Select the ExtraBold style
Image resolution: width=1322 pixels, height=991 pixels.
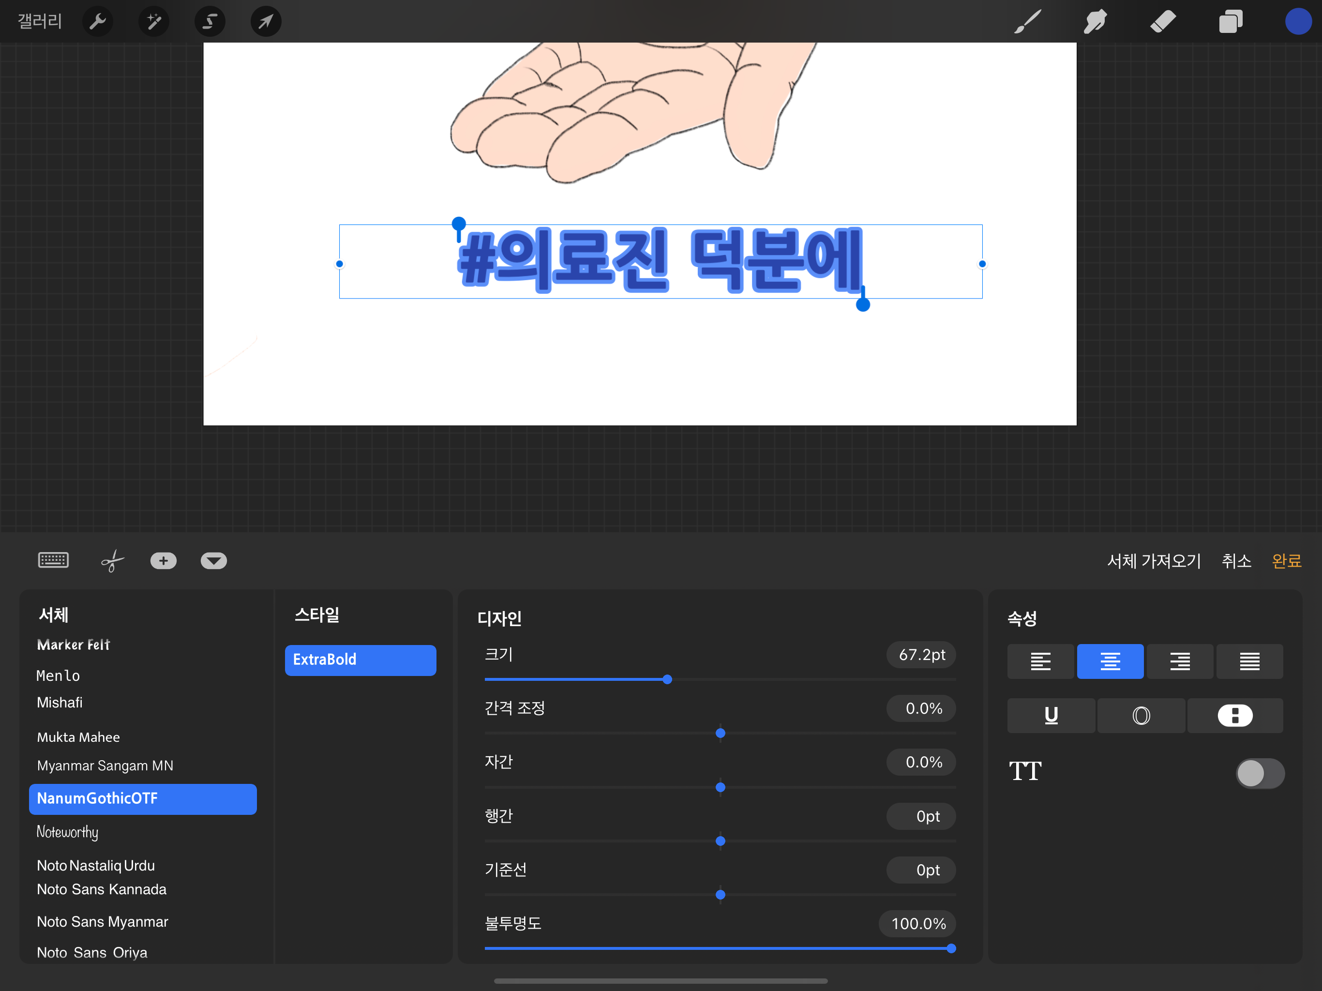361,660
